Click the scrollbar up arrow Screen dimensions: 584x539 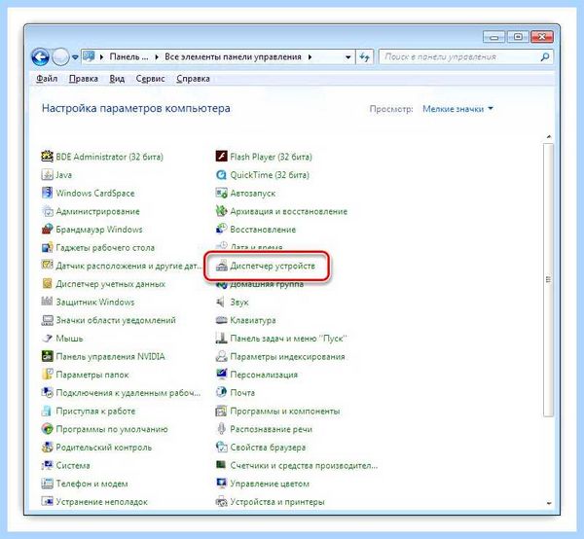(x=549, y=137)
